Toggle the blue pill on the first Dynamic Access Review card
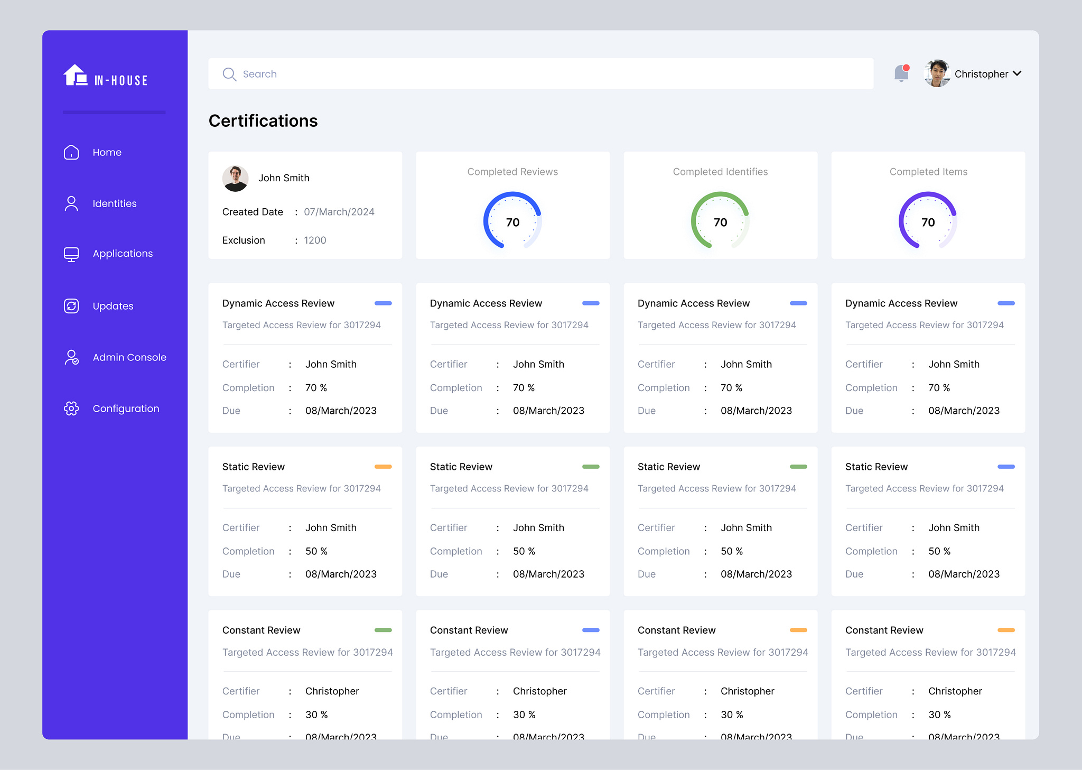1082x770 pixels. tap(383, 303)
